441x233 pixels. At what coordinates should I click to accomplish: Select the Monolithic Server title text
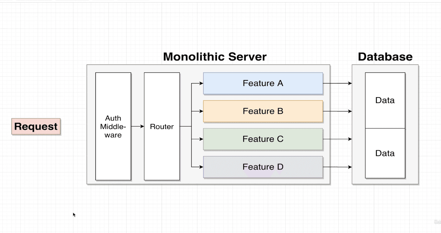coord(214,57)
